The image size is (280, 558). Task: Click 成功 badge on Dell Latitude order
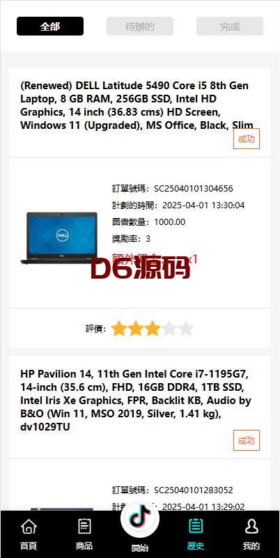(247, 139)
